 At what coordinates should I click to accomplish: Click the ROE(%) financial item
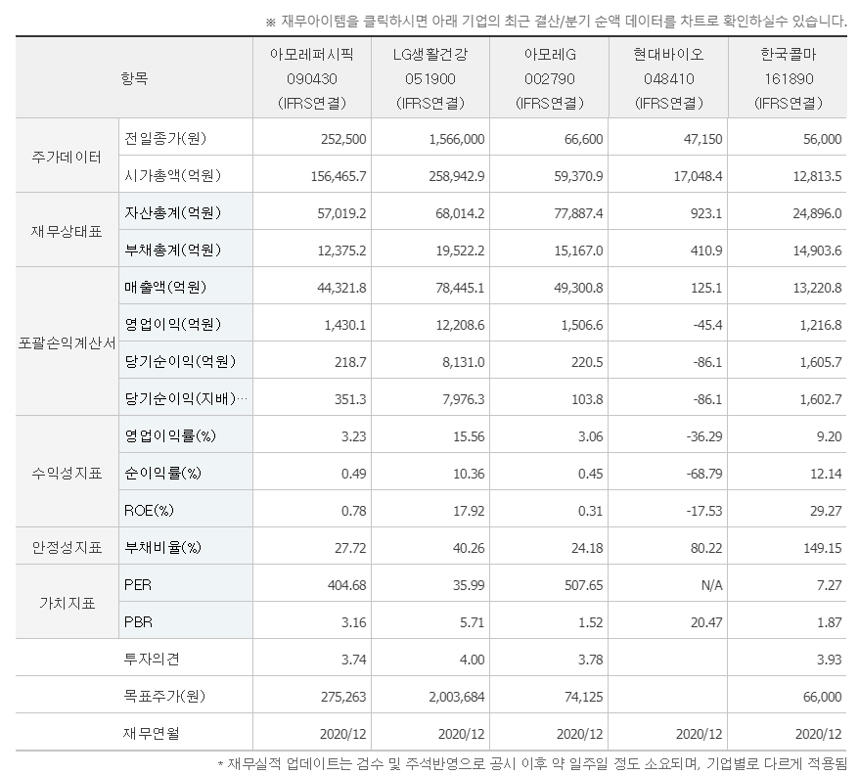tap(149, 511)
